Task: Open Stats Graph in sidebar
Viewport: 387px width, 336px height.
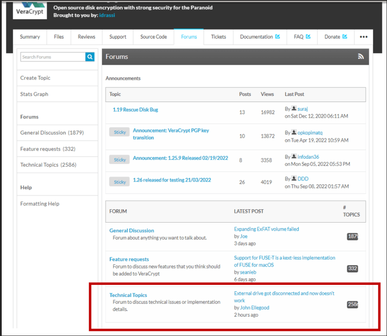Action: point(34,94)
